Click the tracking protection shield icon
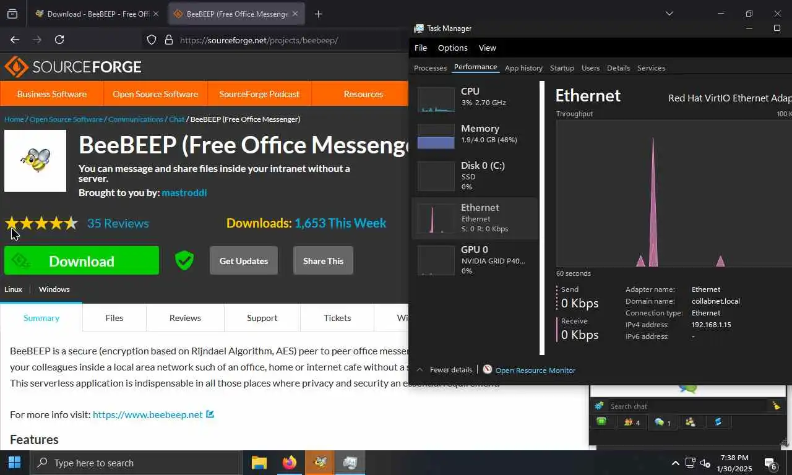 click(x=152, y=40)
